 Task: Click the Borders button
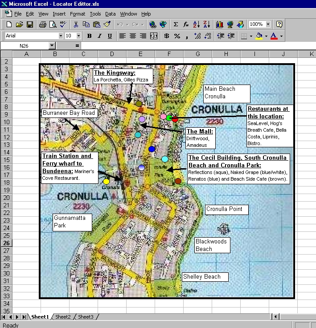(x=244, y=36)
